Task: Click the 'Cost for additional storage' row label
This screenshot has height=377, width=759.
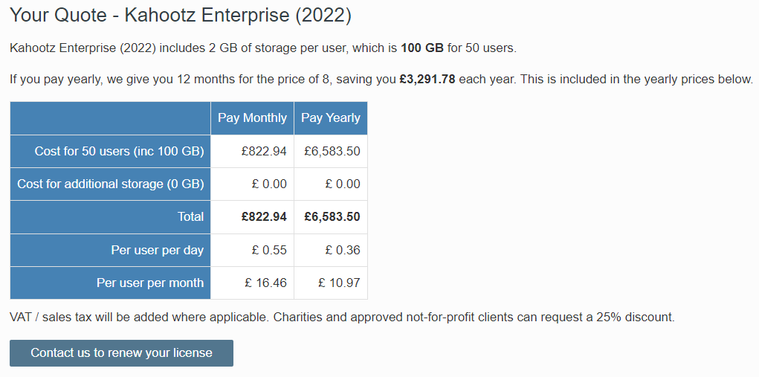Action: (111, 184)
